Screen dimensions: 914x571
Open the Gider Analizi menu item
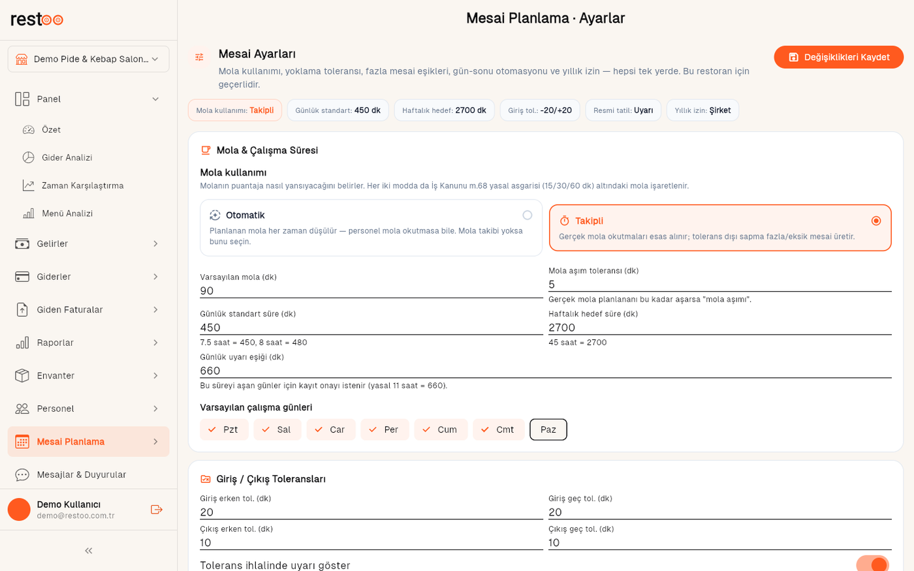89,157
